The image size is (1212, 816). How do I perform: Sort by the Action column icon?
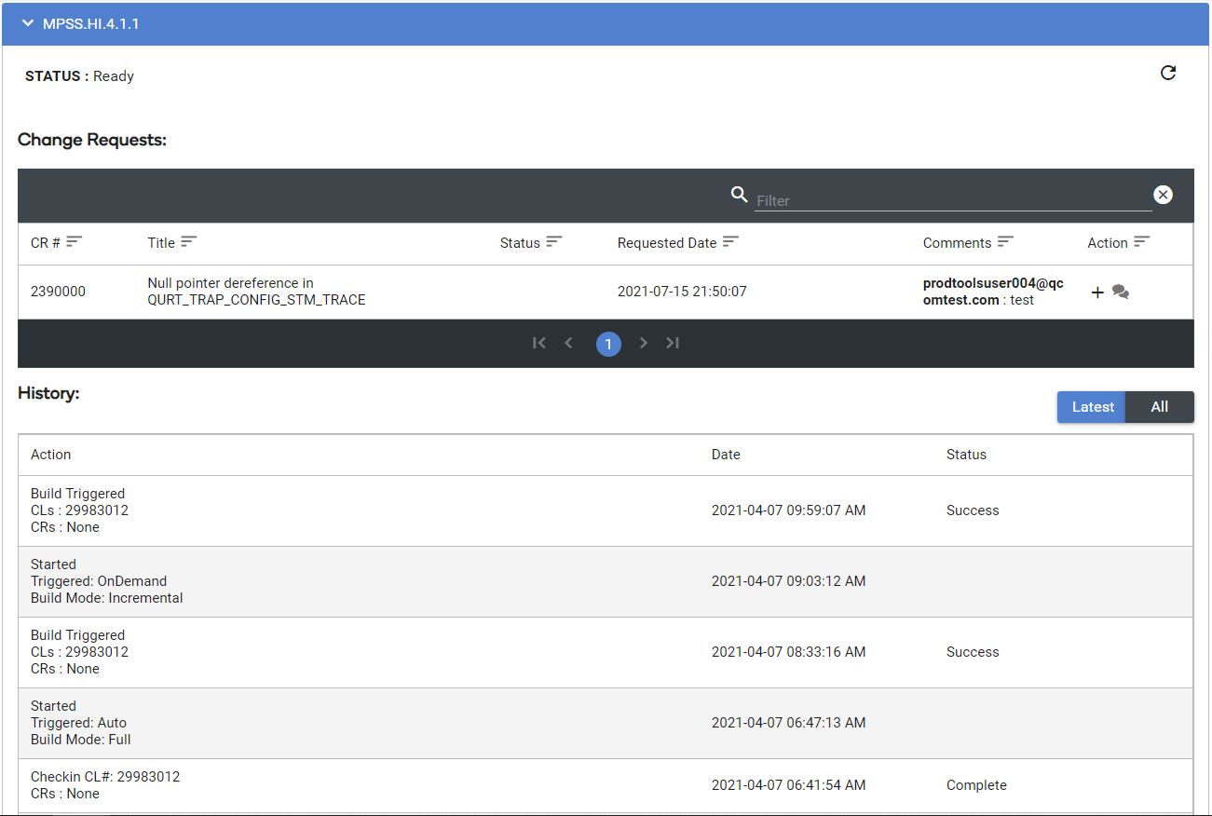[x=1142, y=241]
